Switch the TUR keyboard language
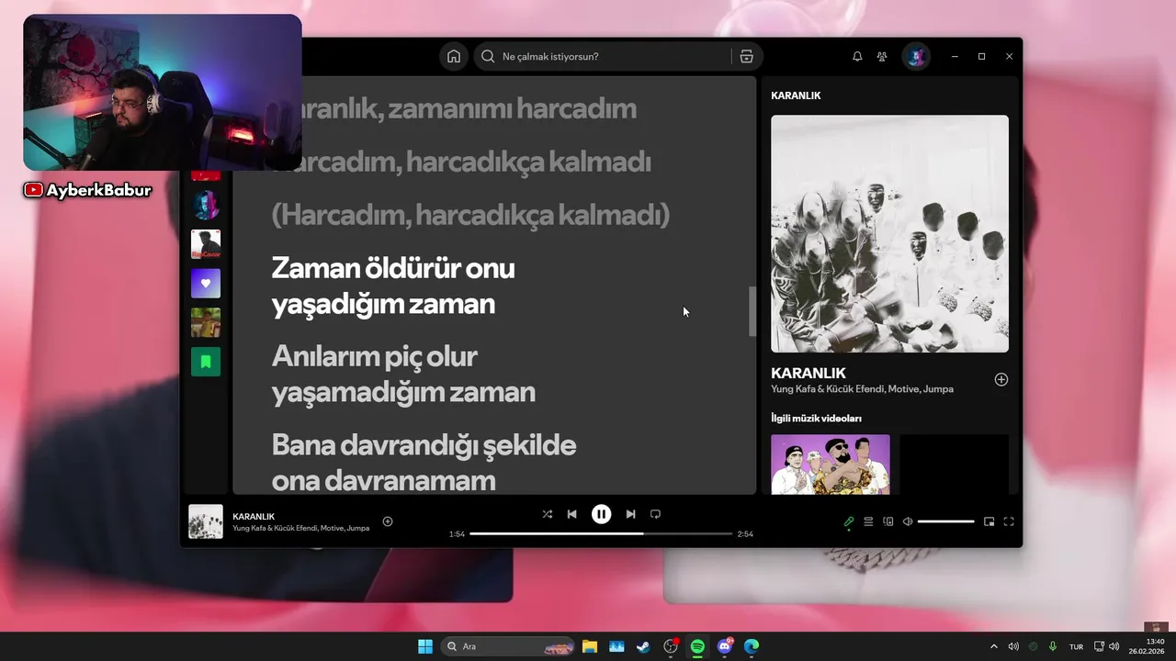This screenshot has height=661, width=1176. (1076, 646)
